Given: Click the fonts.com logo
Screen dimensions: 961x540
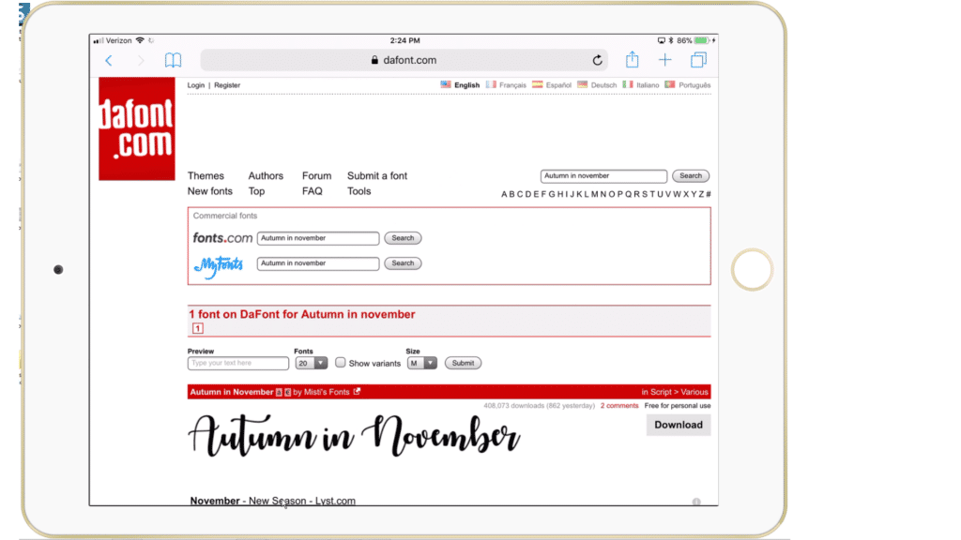Looking at the screenshot, I should [222, 237].
